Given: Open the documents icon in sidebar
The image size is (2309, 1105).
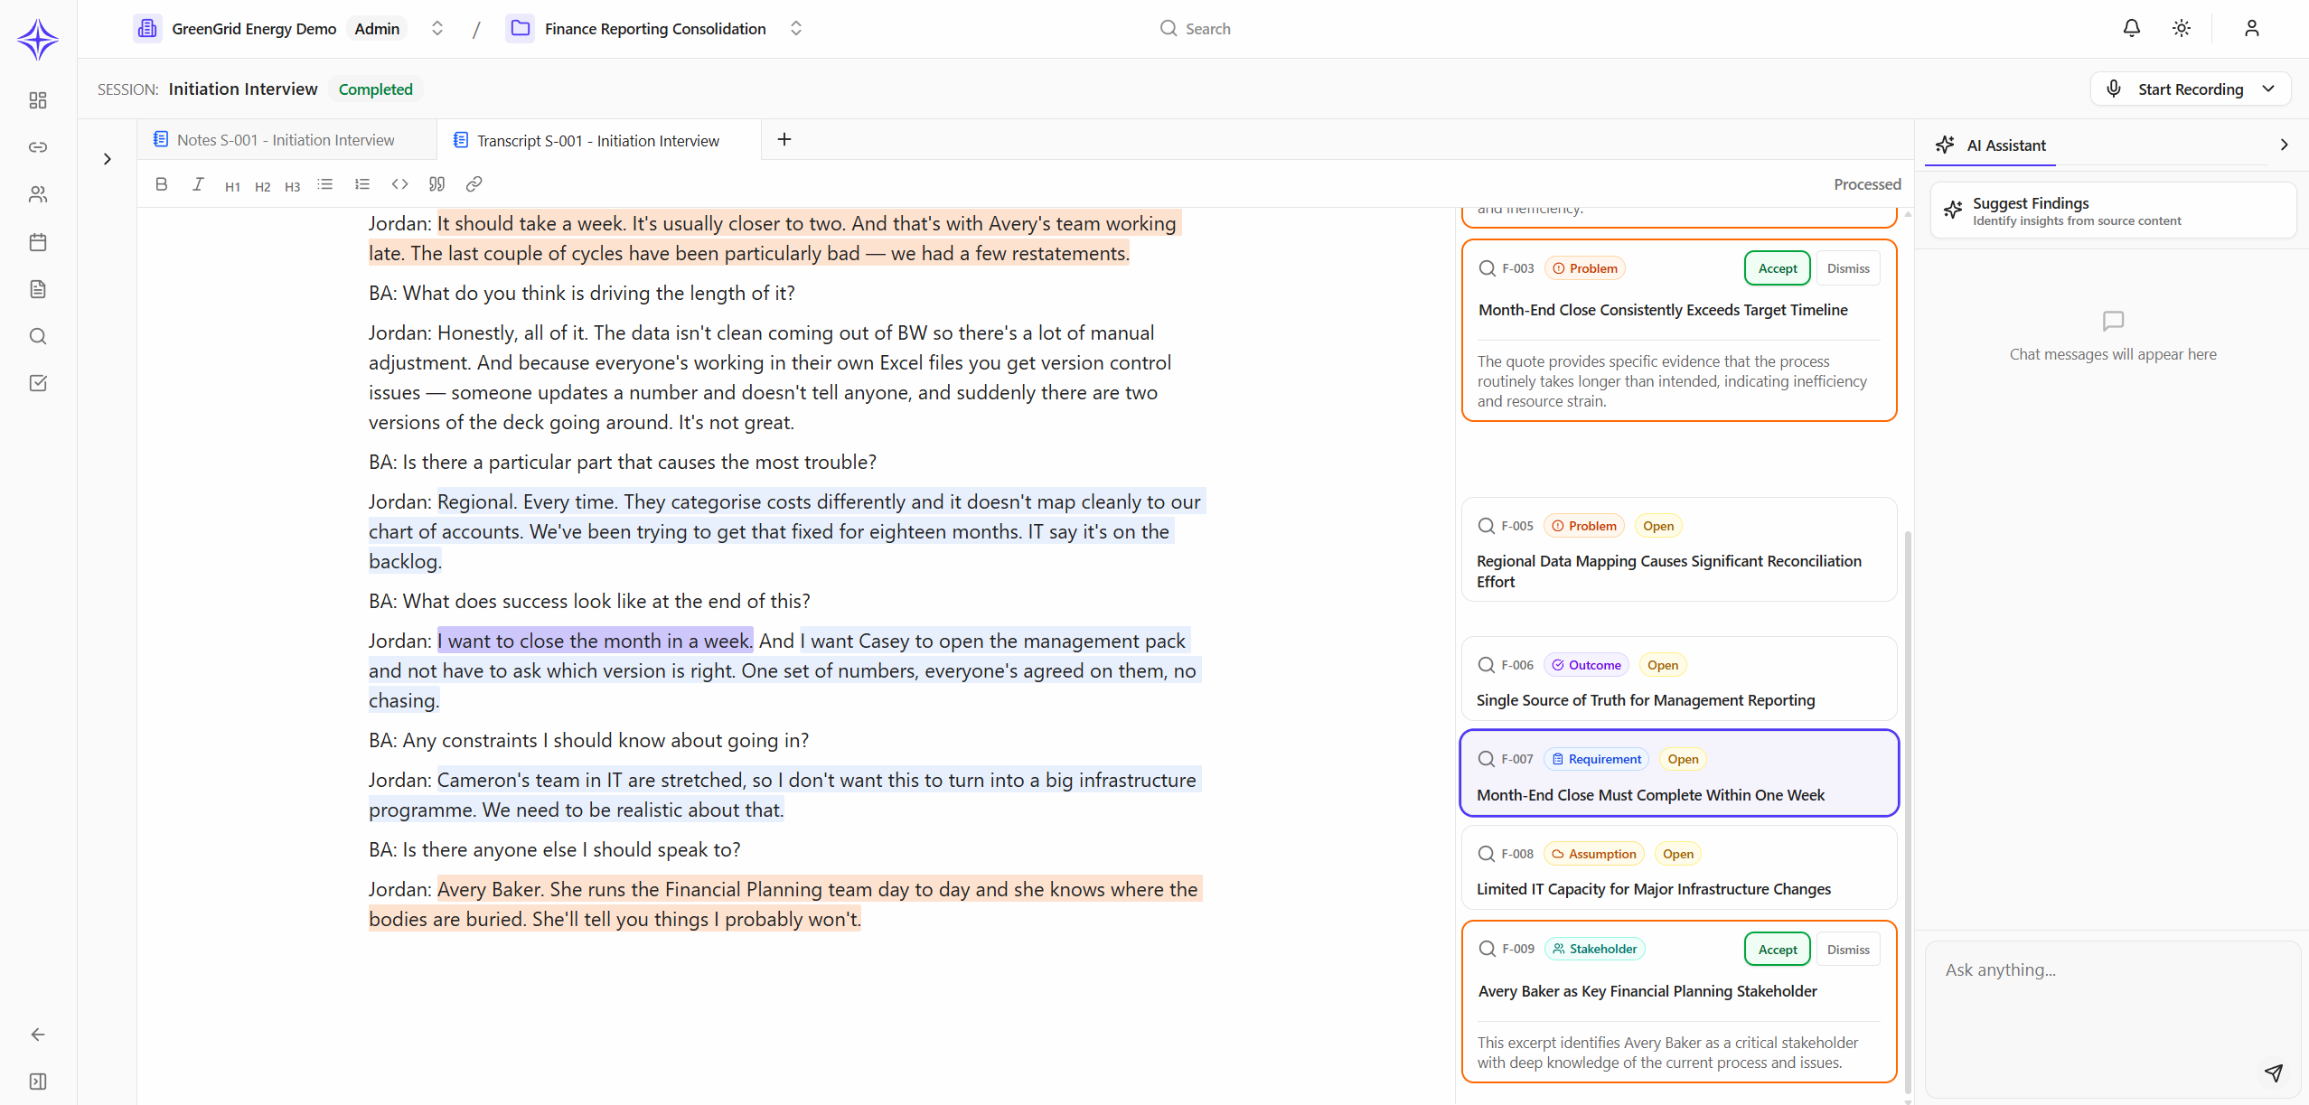Looking at the screenshot, I should tap(38, 289).
